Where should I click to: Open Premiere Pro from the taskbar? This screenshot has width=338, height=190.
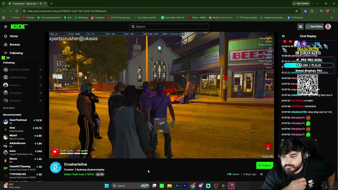point(185,186)
